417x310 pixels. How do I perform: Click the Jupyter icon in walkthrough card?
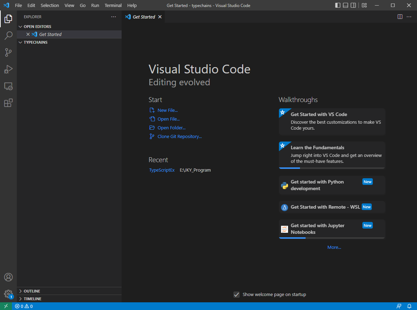tap(285, 229)
